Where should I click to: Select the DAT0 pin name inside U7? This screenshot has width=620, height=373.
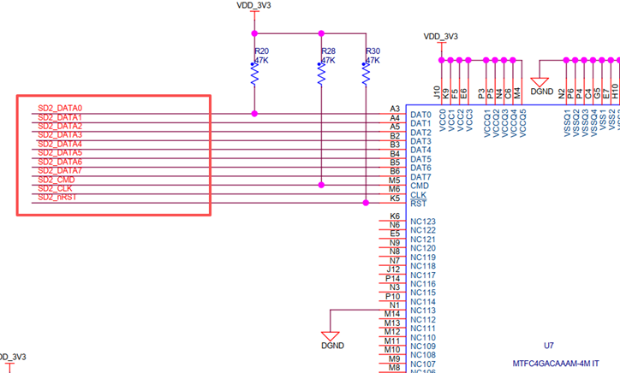coord(420,115)
